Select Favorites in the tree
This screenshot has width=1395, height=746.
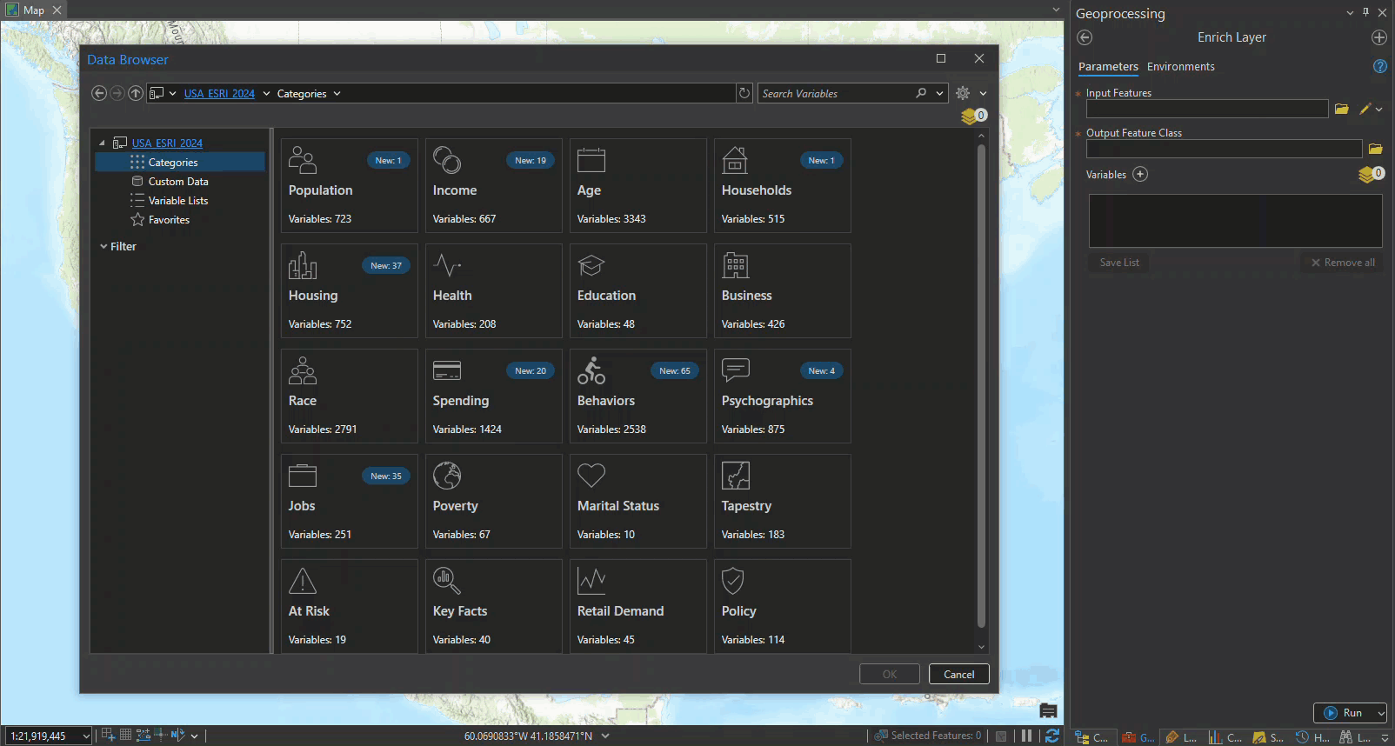pyautogui.click(x=169, y=219)
